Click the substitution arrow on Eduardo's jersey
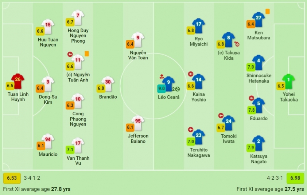The height and width of the screenshot is (195, 307). [x=252, y=98]
